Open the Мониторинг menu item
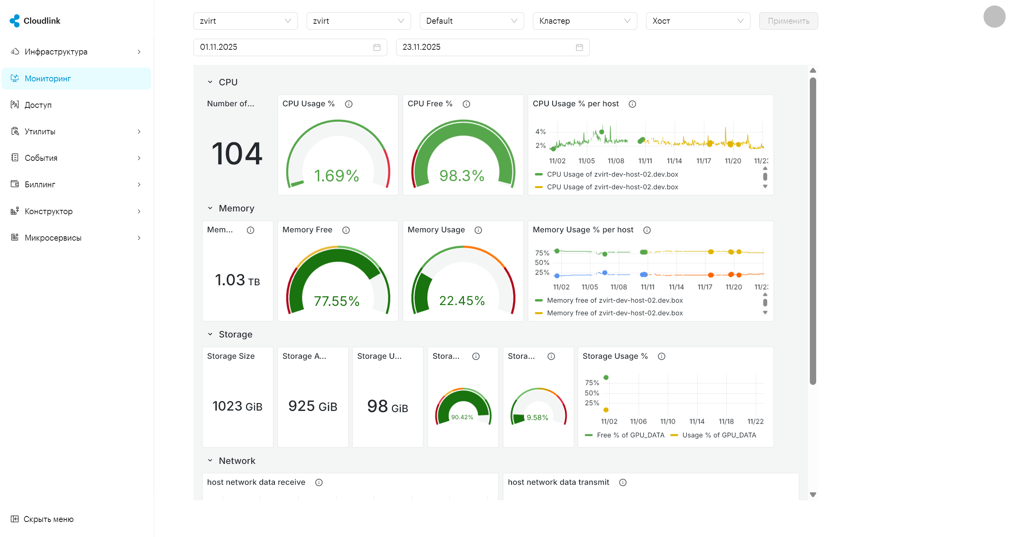The width and height of the screenshot is (1012, 537). pyautogui.click(x=76, y=79)
